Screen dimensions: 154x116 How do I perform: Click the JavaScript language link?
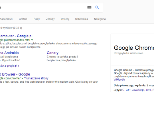coord(138,90)
